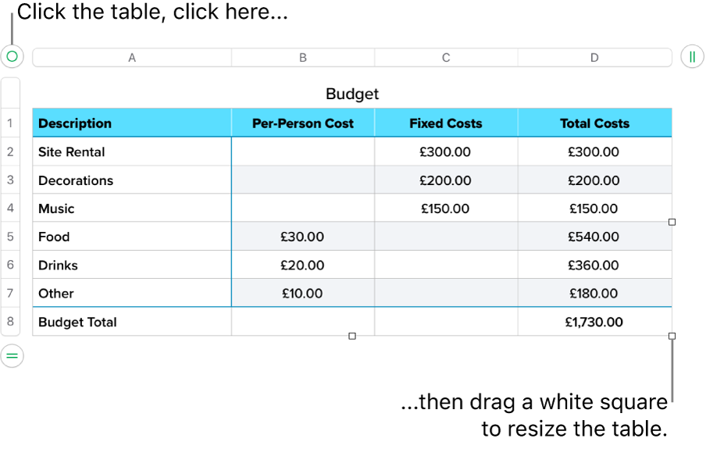Click the Budget table title

352,94
